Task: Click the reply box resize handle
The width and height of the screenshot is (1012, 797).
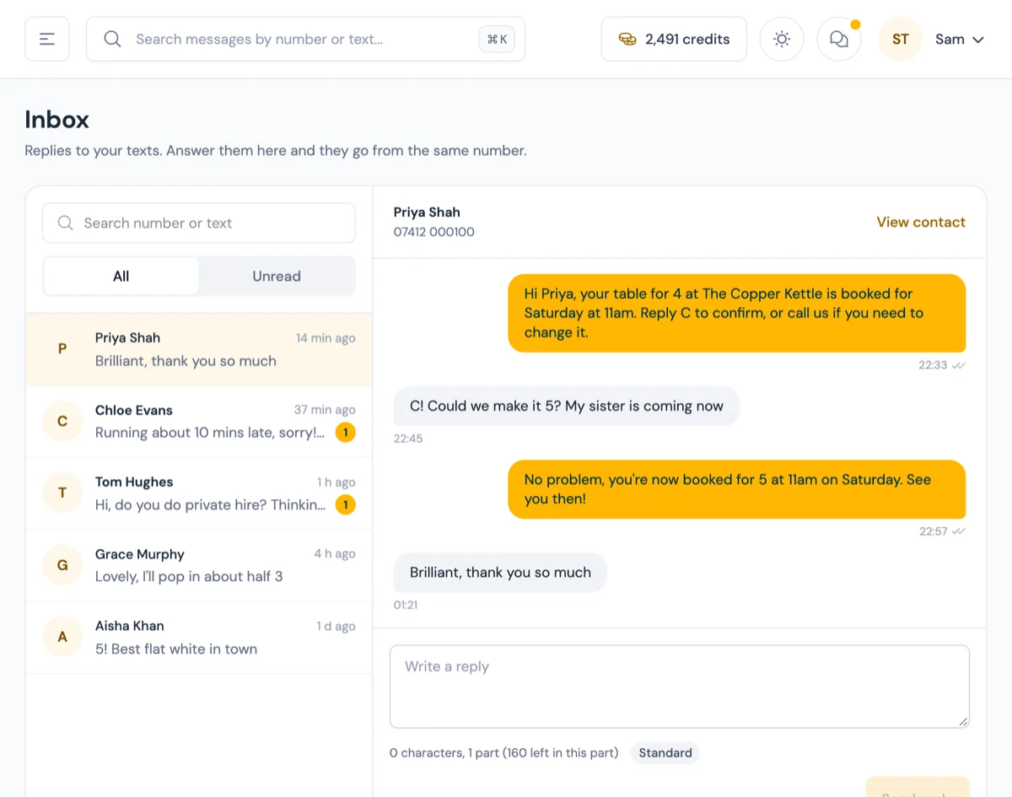Action: pos(964,722)
